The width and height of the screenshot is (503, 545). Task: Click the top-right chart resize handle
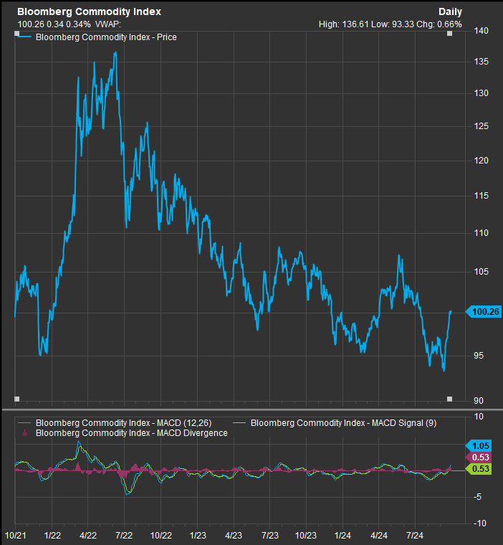(x=449, y=34)
